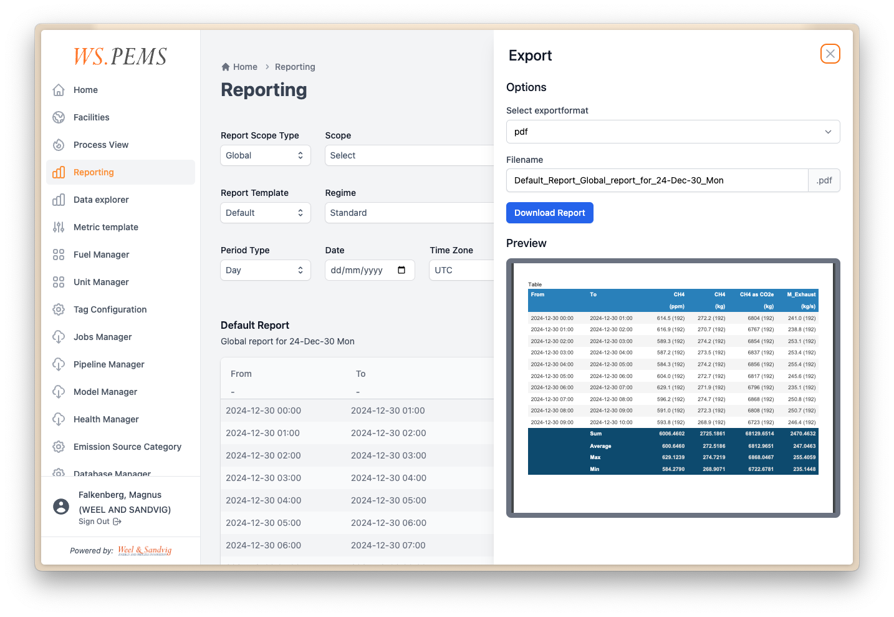Select Emission Source Category menu item
Viewport: 894px width, 617px height.
127,447
